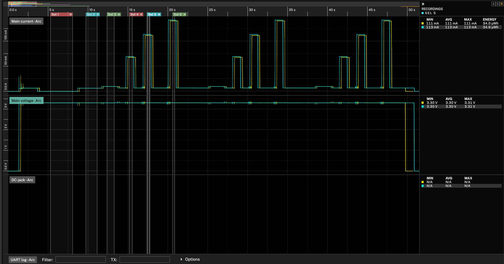Open the UART log - Arc tab
This screenshot has width=504, height=264.
click(x=23, y=260)
